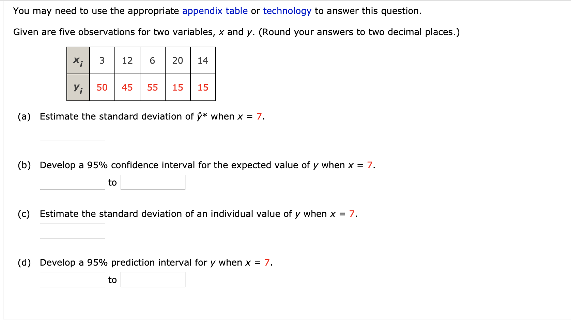Click the answer box for part (c)
This screenshot has height=333, width=571.
pos(72,231)
